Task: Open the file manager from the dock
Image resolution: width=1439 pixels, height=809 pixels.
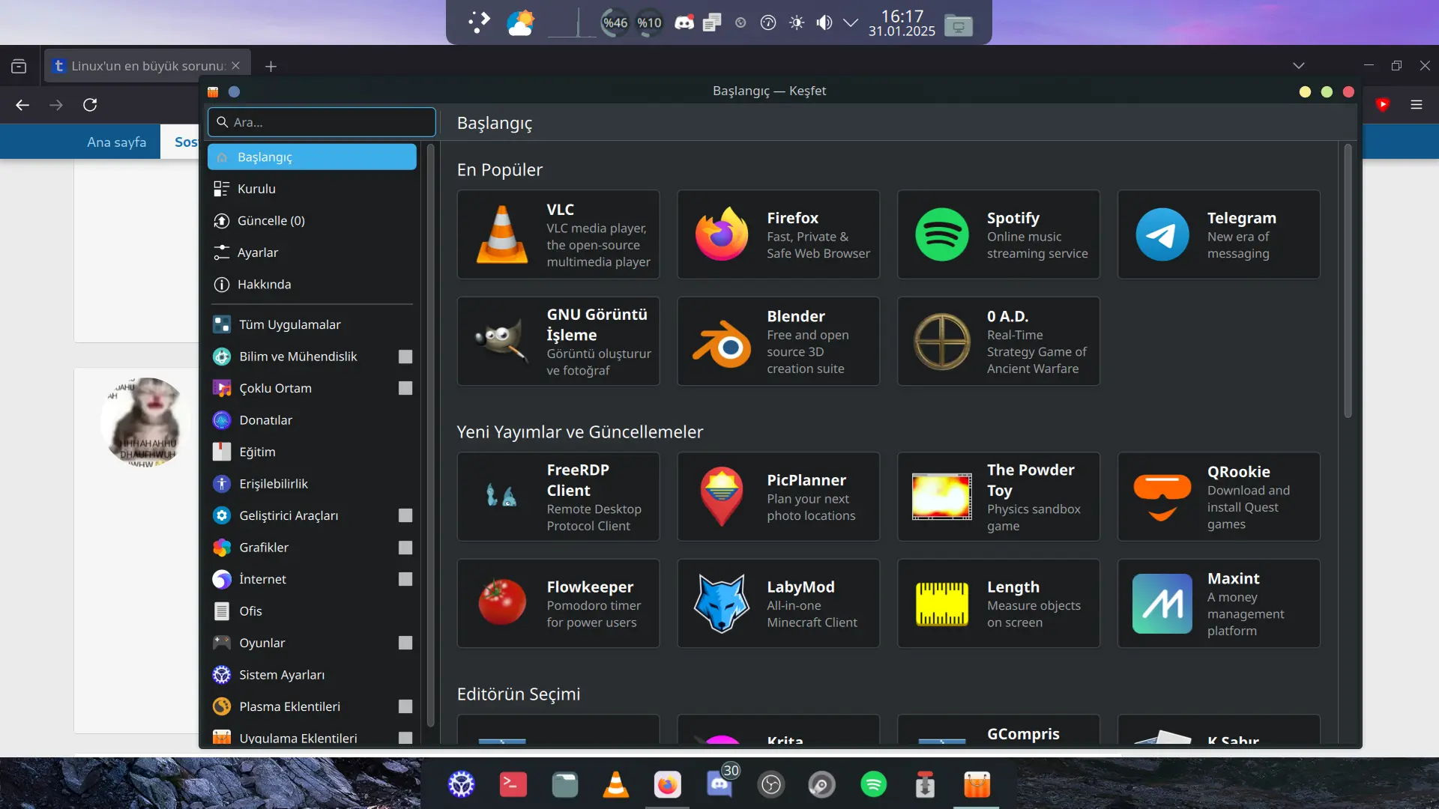Action: [x=565, y=784]
